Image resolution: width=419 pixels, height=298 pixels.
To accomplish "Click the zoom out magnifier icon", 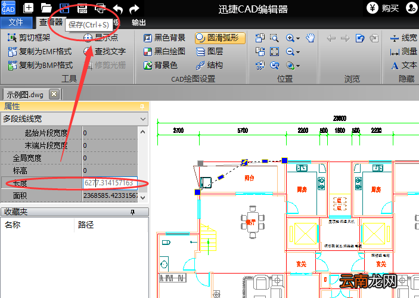I will tap(290, 51).
